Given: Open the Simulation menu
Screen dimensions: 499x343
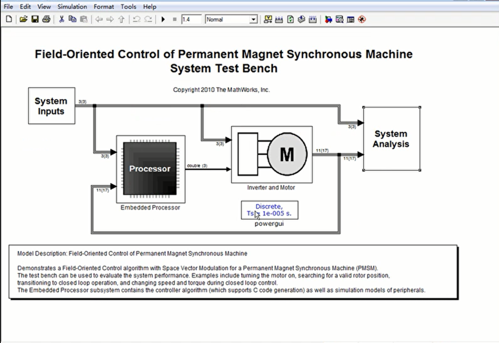Looking at the screenshot, I should pyautogui.click(x=72, y=6).
